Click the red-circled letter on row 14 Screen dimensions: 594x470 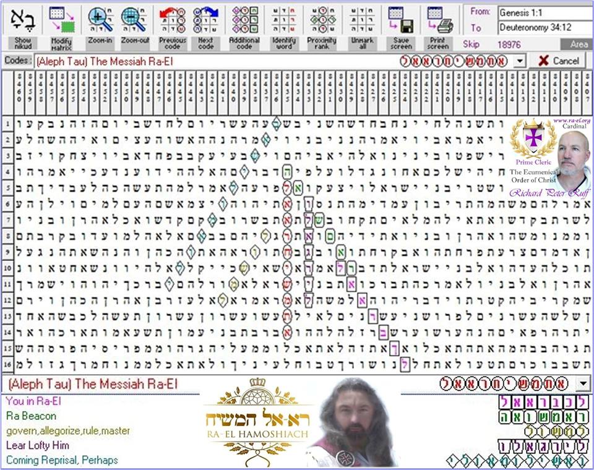287,332
